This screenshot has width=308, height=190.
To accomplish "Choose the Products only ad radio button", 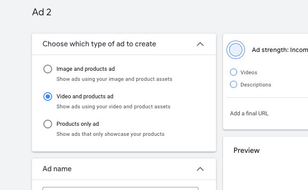I will point(48,124).
